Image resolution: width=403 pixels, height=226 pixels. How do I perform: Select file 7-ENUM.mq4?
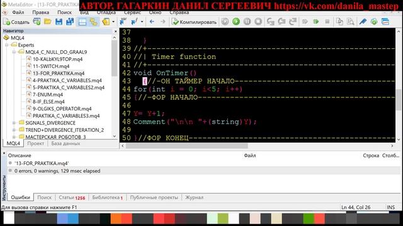(48, 95)
